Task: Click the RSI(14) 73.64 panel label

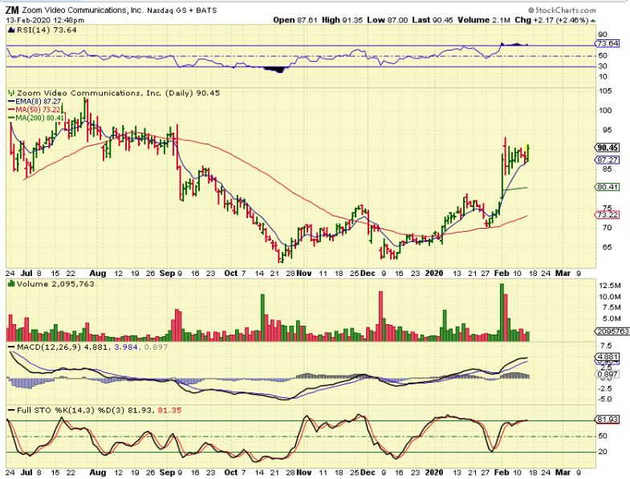Action: (47, 30)
